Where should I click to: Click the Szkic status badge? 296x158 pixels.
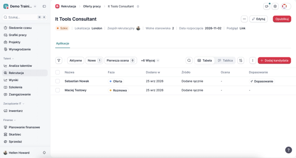62,28
